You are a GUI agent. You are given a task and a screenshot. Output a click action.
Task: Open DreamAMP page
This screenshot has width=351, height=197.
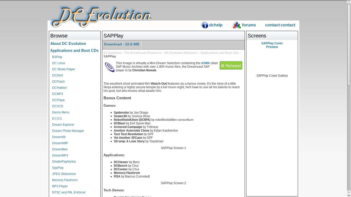point(60,143)
